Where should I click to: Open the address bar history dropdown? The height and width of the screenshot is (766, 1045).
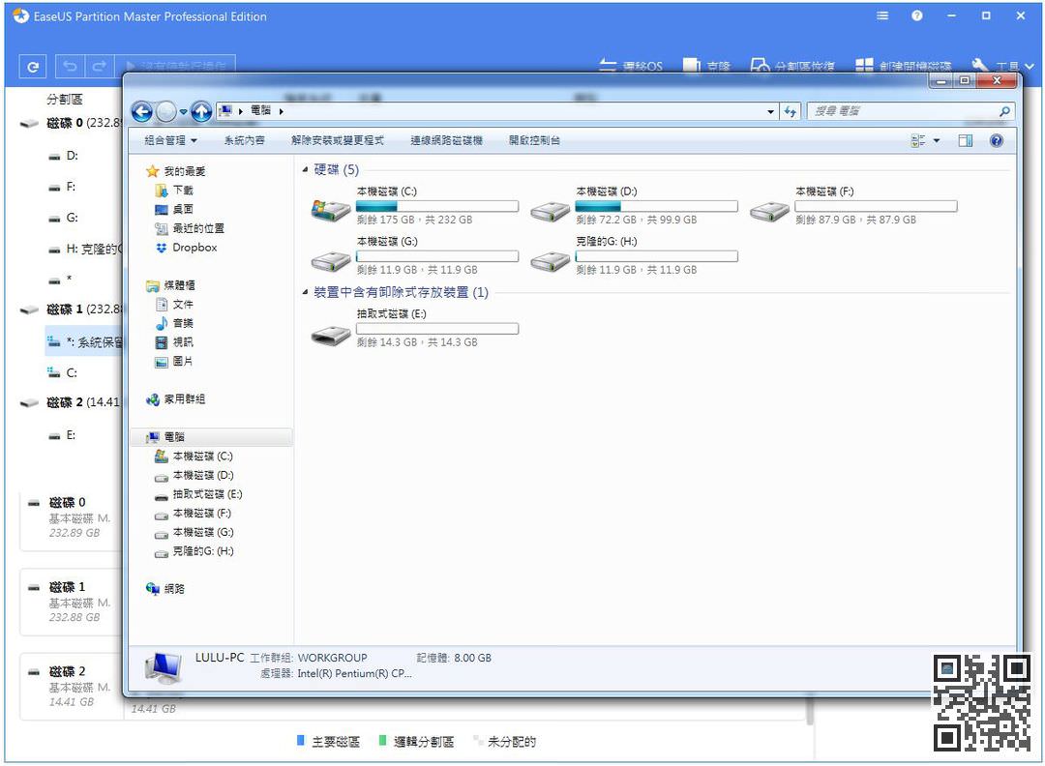coord(770,111)
